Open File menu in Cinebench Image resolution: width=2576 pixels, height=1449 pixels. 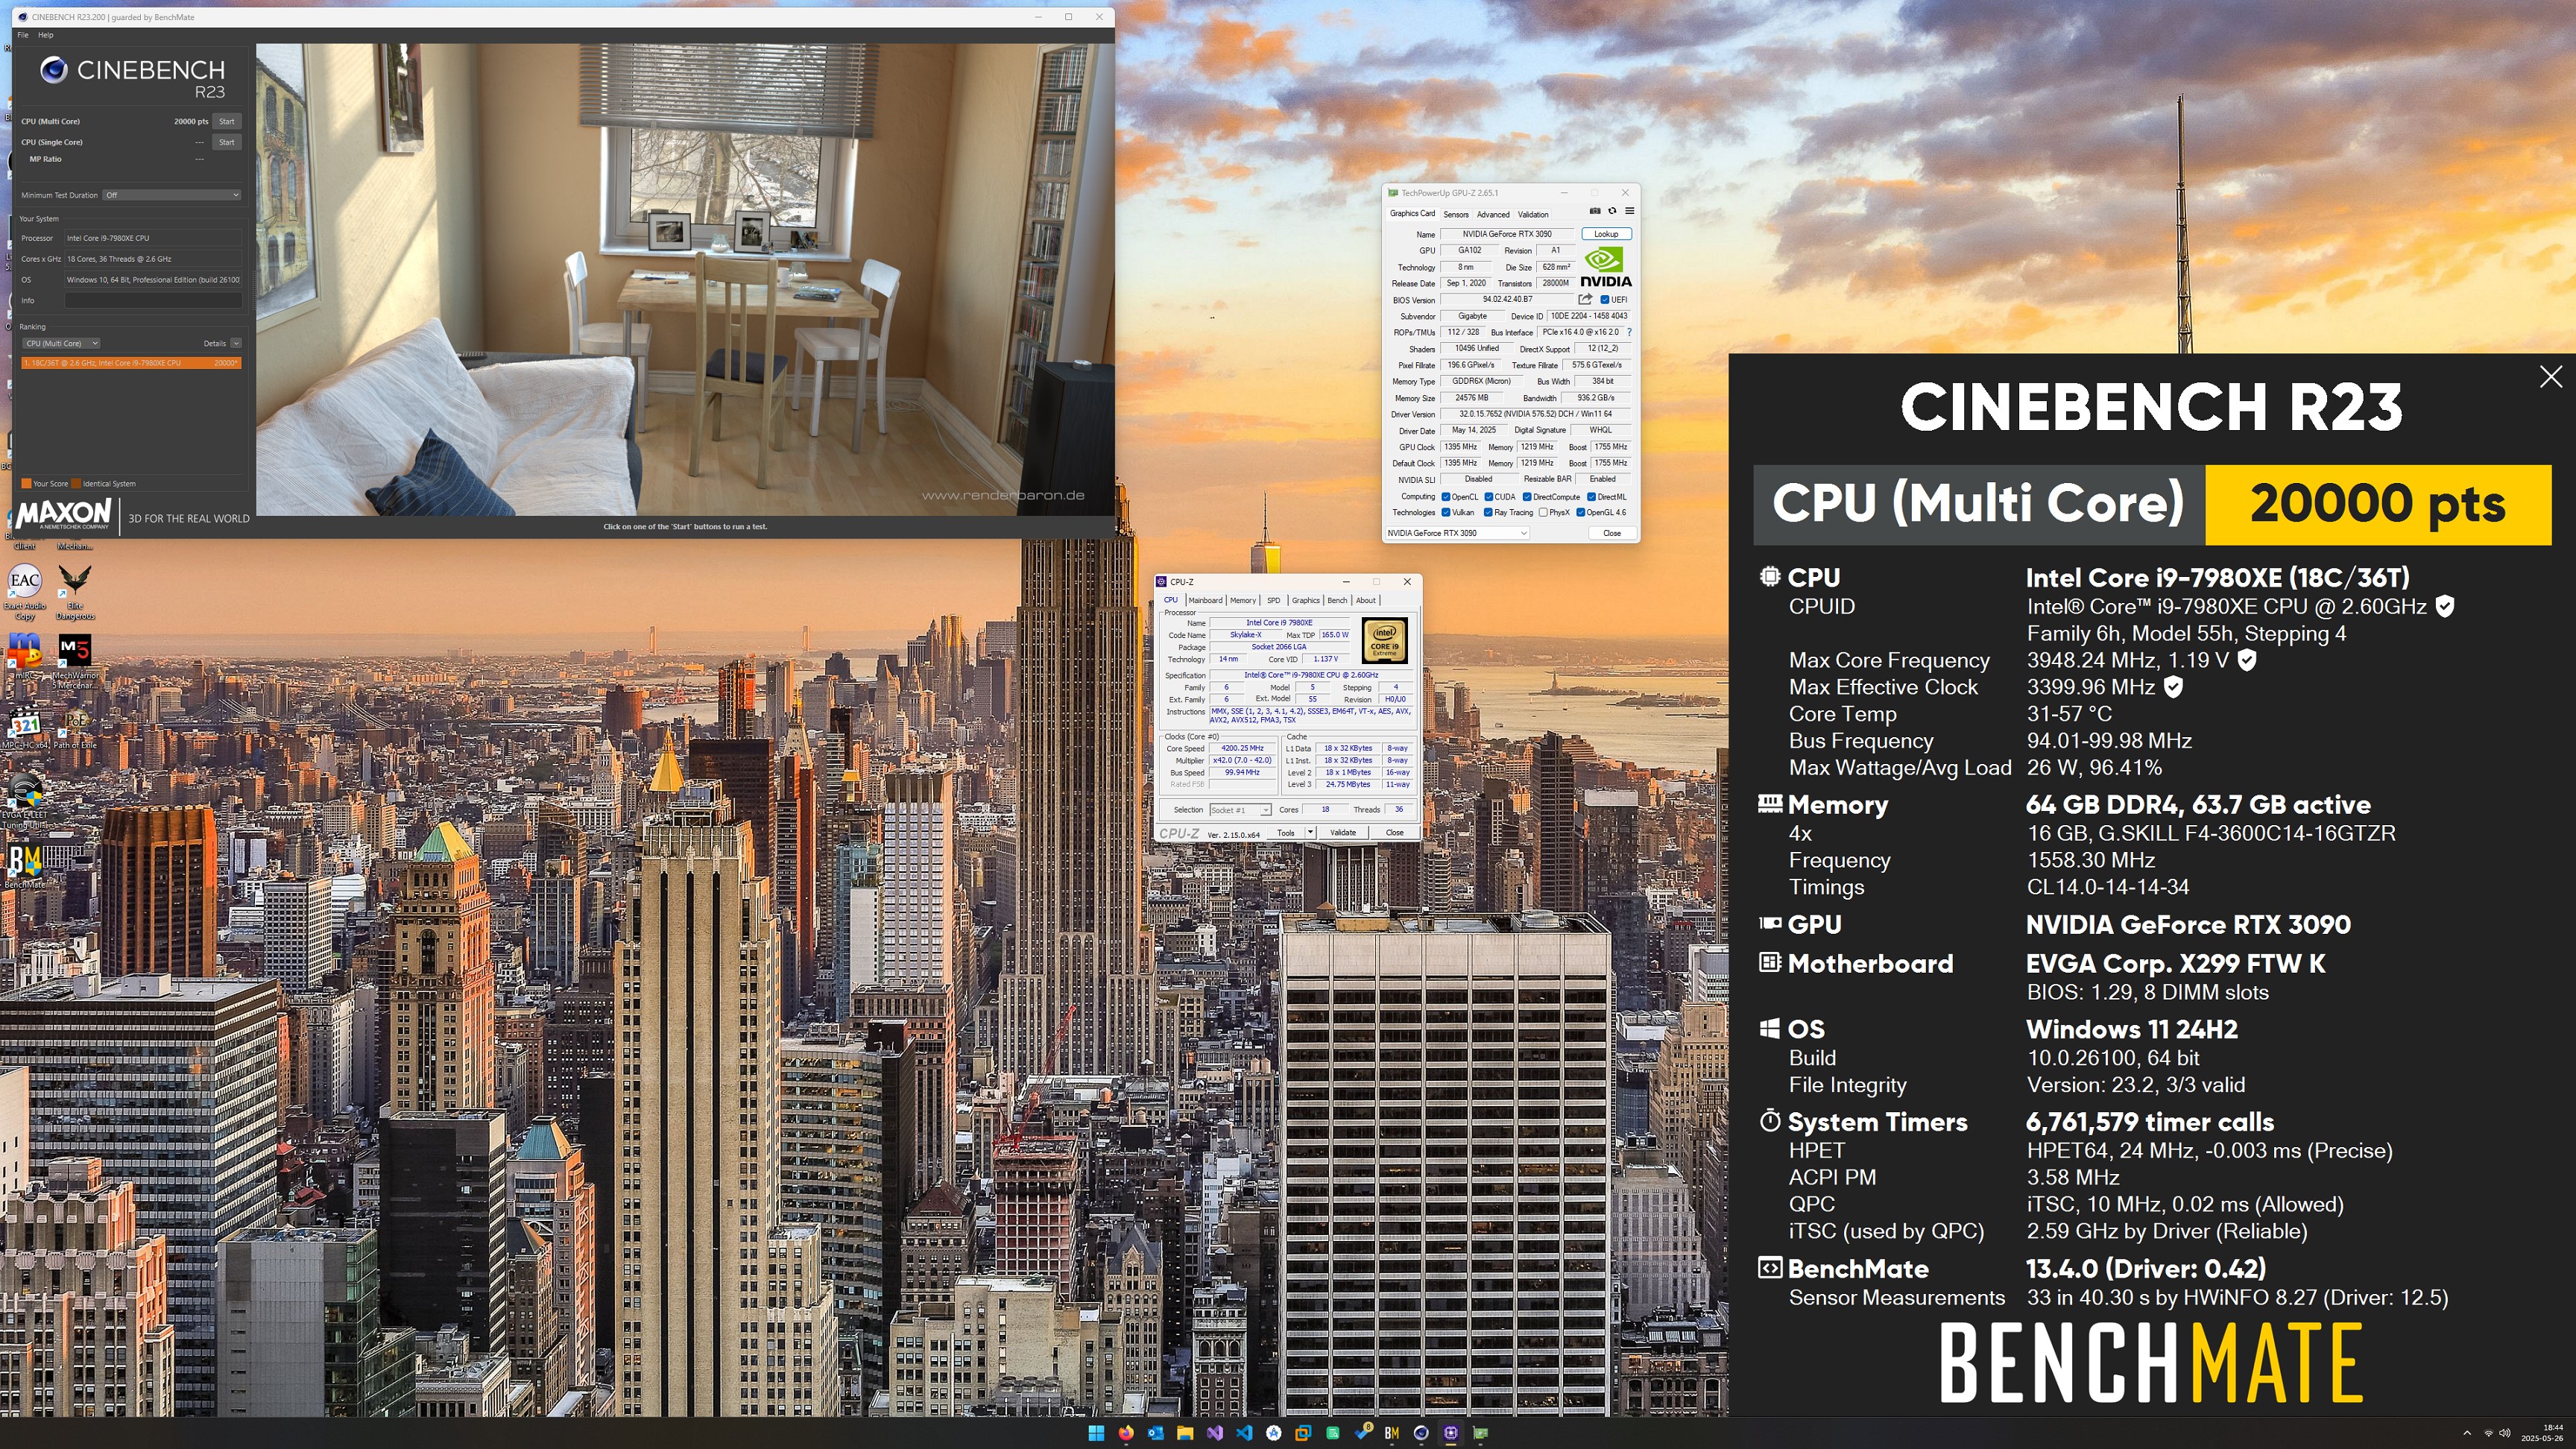[x=22, y=35]
